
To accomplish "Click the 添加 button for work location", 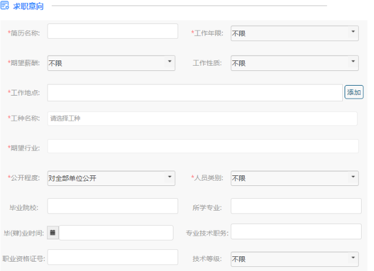I will coord(354,92).
